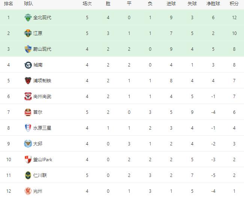This screenshot has height=198, width=244.
Task: Click the 光州 team crest icon
Action: tap(28, 191)
